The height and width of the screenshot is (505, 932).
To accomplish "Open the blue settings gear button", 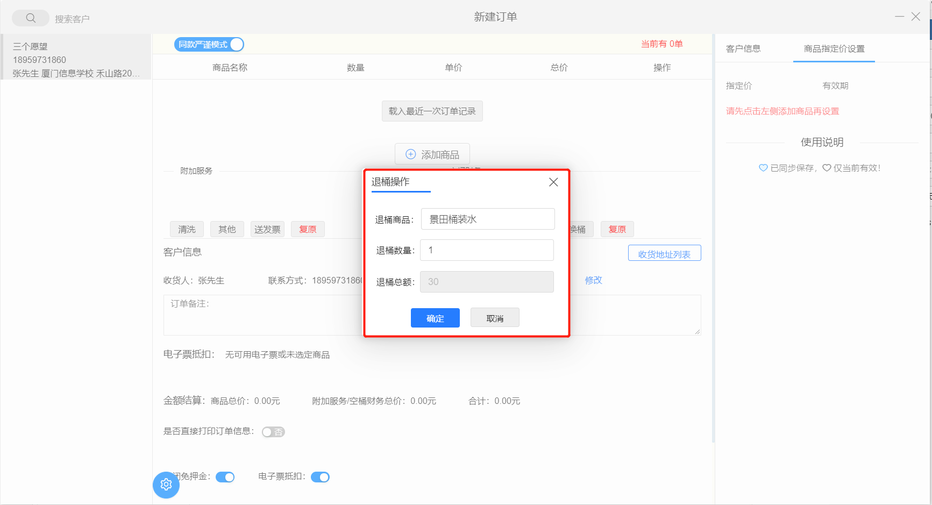I will pyautogui.click(x=166, y=485).
